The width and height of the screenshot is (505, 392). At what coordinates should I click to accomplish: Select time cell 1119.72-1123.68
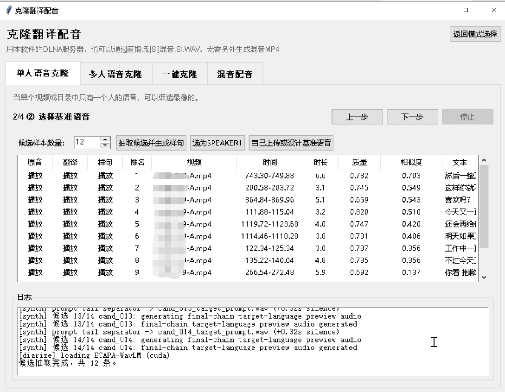pos(269,224)
